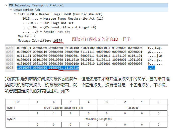
Task: Click byte 10110010 in row 0020
Action: [x=88, y=63]
